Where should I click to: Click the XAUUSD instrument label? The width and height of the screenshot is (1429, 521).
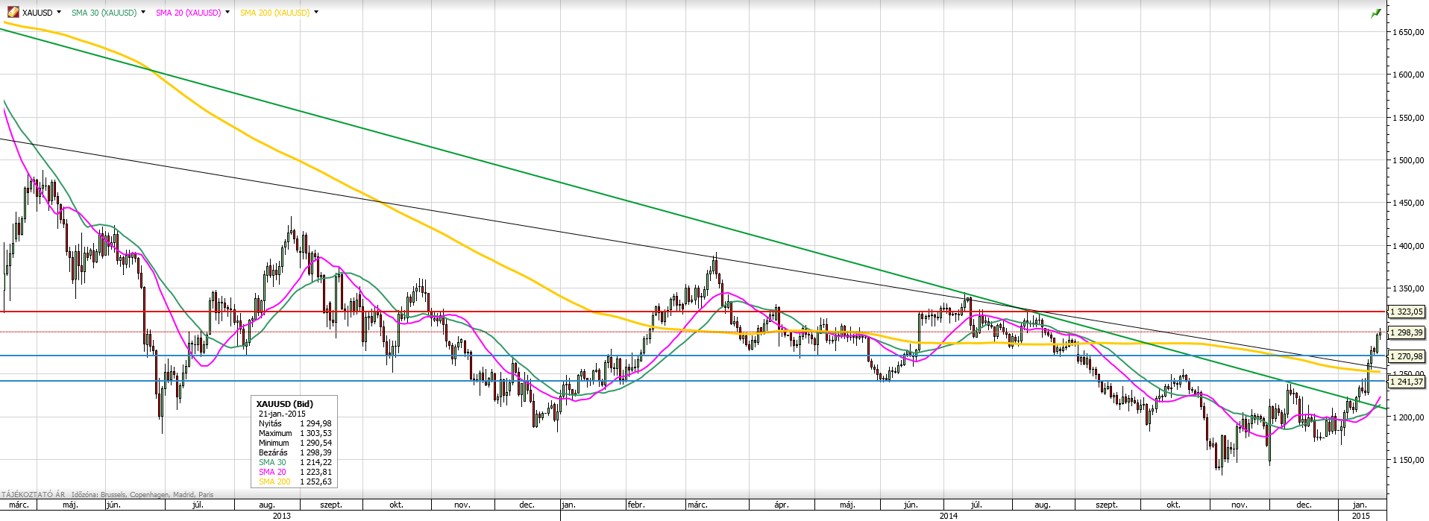pyautogui.click(x=37, y=13)
